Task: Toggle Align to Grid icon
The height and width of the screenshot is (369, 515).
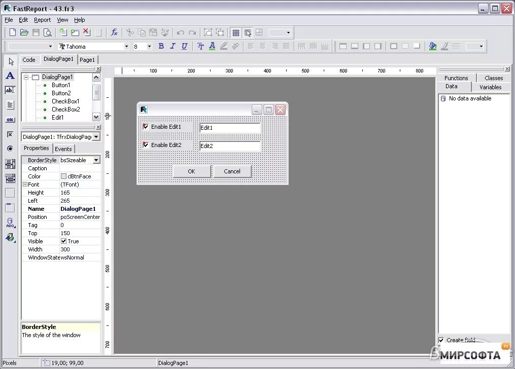Action: tap(247, 32)
